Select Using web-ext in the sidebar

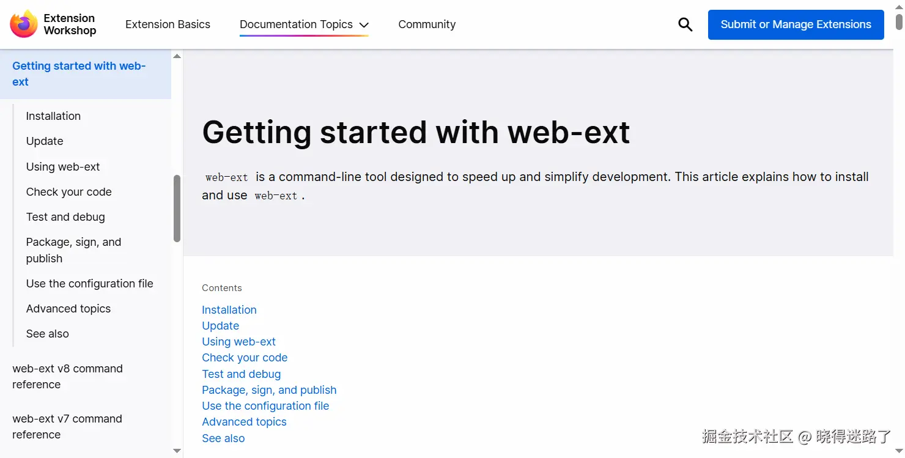63,167
